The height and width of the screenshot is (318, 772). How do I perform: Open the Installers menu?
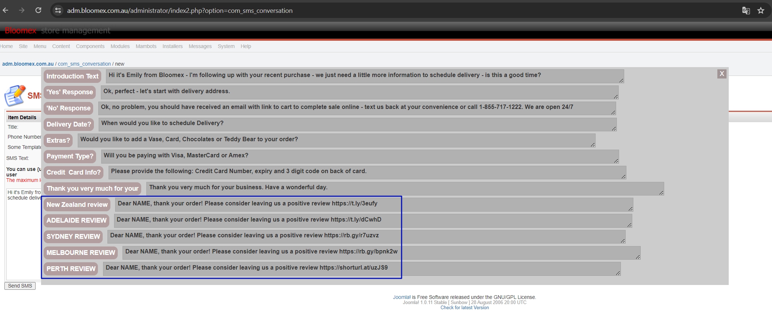172,46
